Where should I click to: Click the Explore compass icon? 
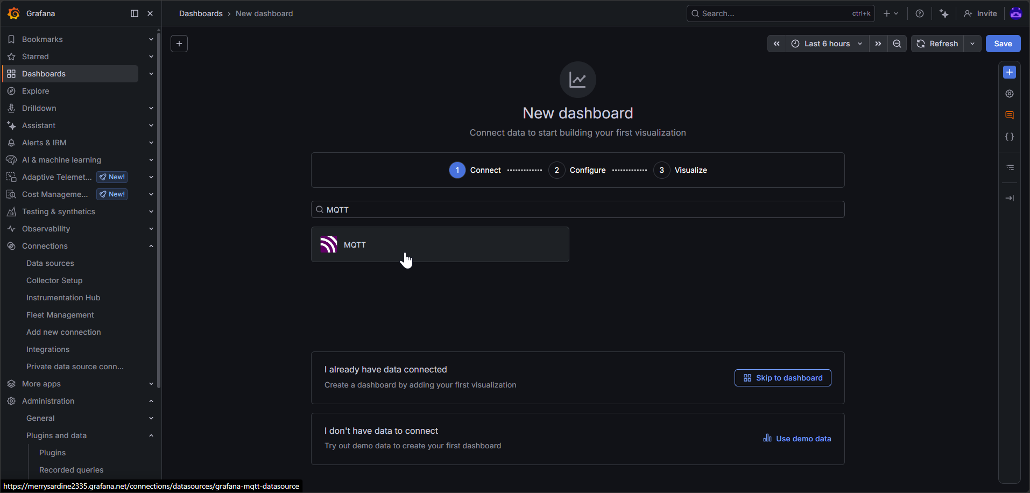click(x=11, y=91)
